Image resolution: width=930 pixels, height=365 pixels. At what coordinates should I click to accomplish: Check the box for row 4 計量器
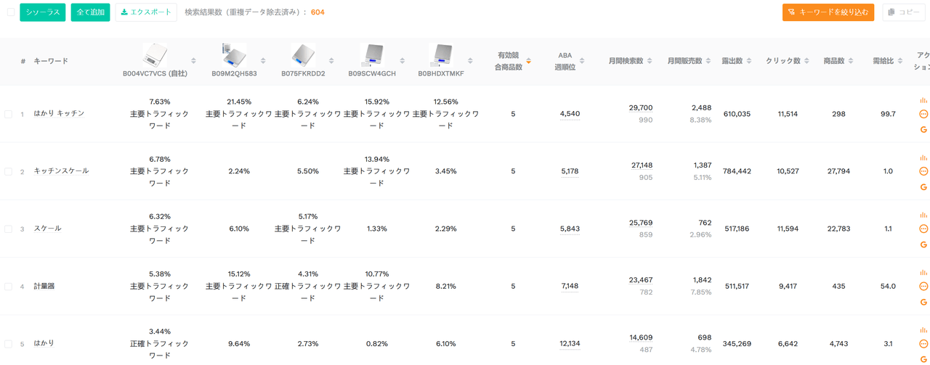click(9, 286)
